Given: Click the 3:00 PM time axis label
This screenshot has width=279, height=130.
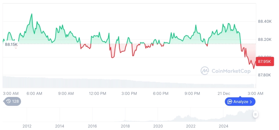Looking at the screenshot, I should (x=129, y=93).
